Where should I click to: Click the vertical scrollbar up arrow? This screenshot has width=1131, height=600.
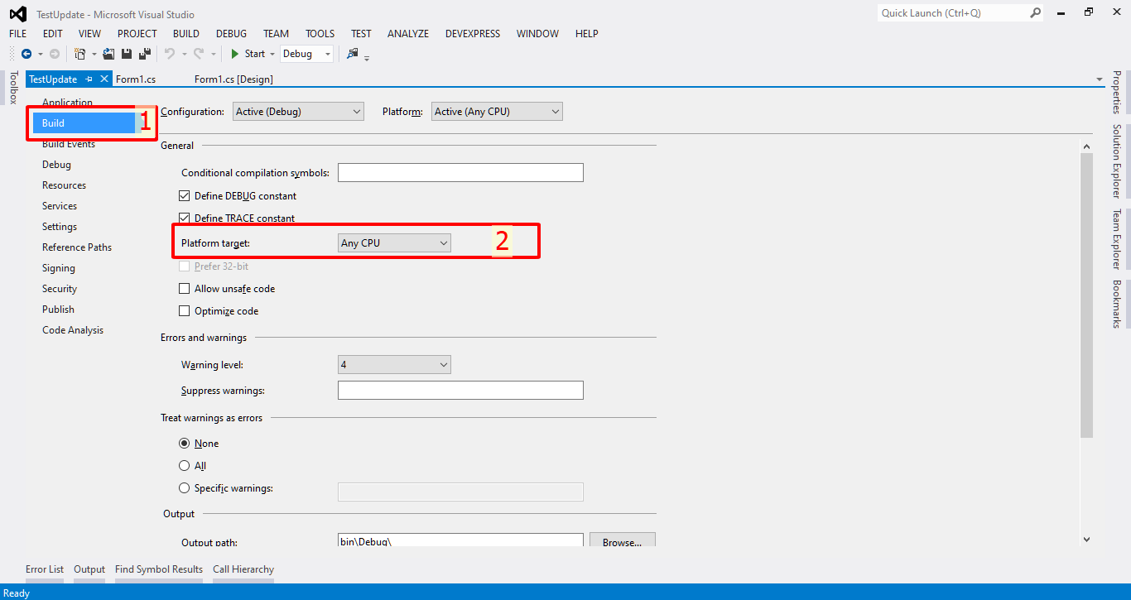pyautogui.click(x=1087, y=146)
